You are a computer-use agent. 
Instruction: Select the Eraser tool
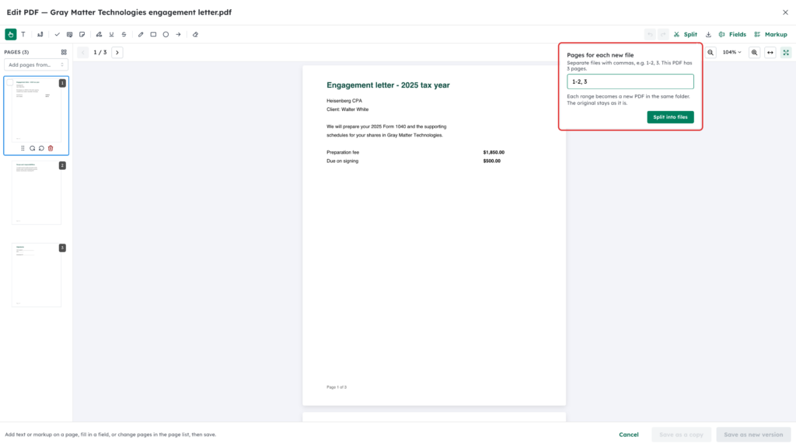[195, 34]
